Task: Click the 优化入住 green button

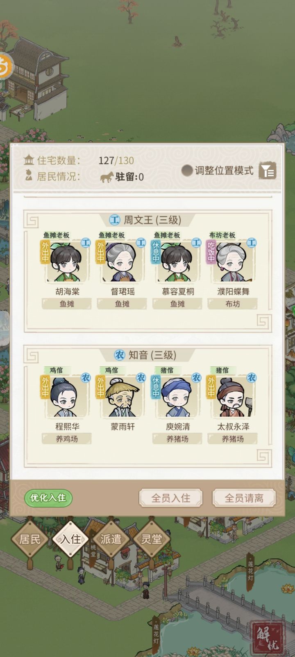Action: tap(48, 498)
